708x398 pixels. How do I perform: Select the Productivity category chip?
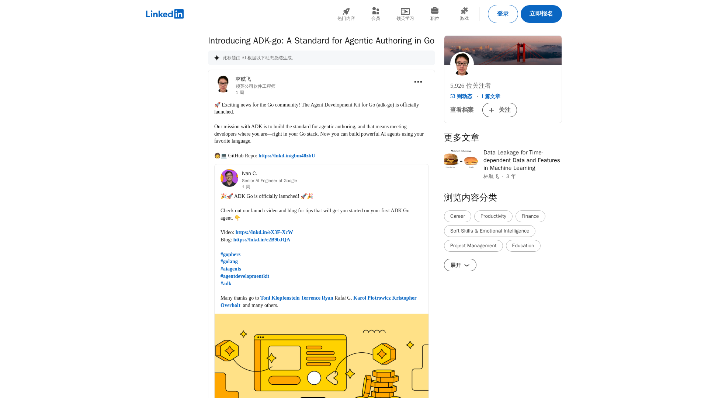493,216
